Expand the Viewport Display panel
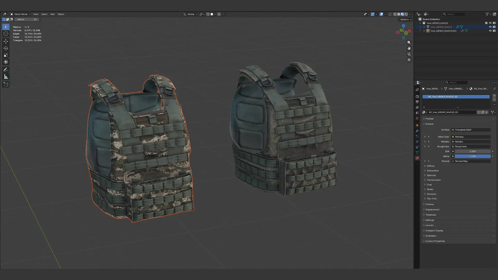The width and height of the screenshot is (498, 280). click(x=433, y=231)
